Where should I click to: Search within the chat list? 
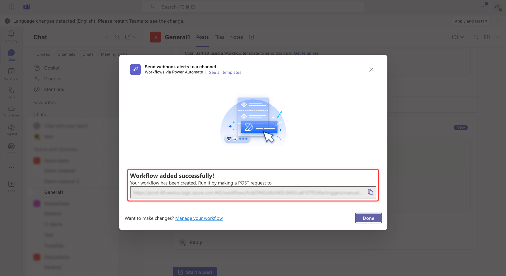117,37
